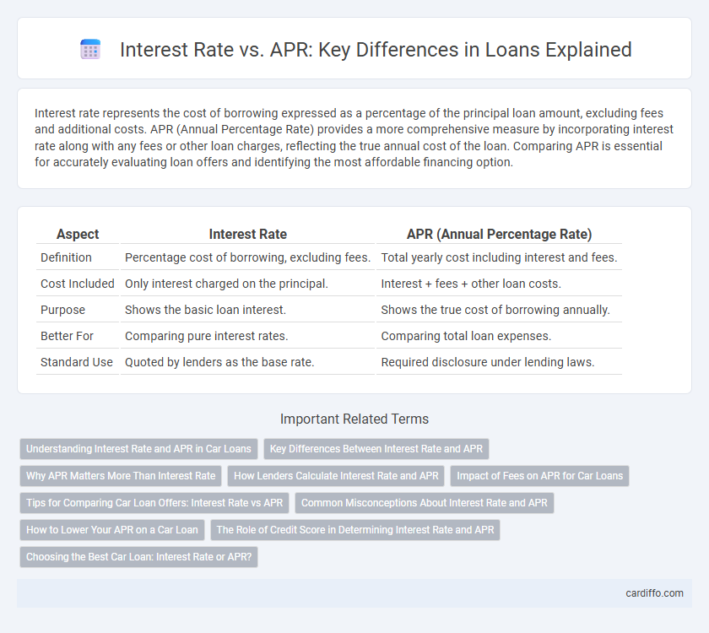
Task: Select the 'Cost Included' row label
Action: (78, 284)
